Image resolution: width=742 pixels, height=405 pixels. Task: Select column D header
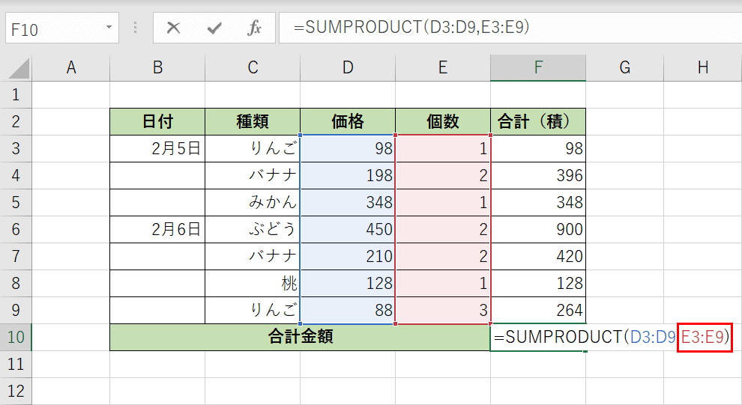348,67
